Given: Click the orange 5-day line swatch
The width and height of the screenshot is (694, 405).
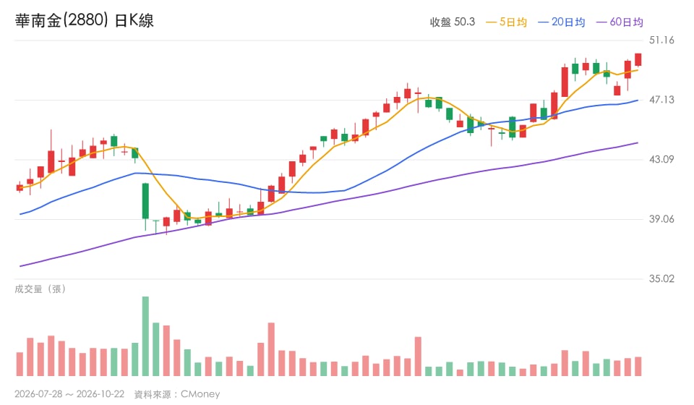Looking at the screenshot, I should [492, 22].
